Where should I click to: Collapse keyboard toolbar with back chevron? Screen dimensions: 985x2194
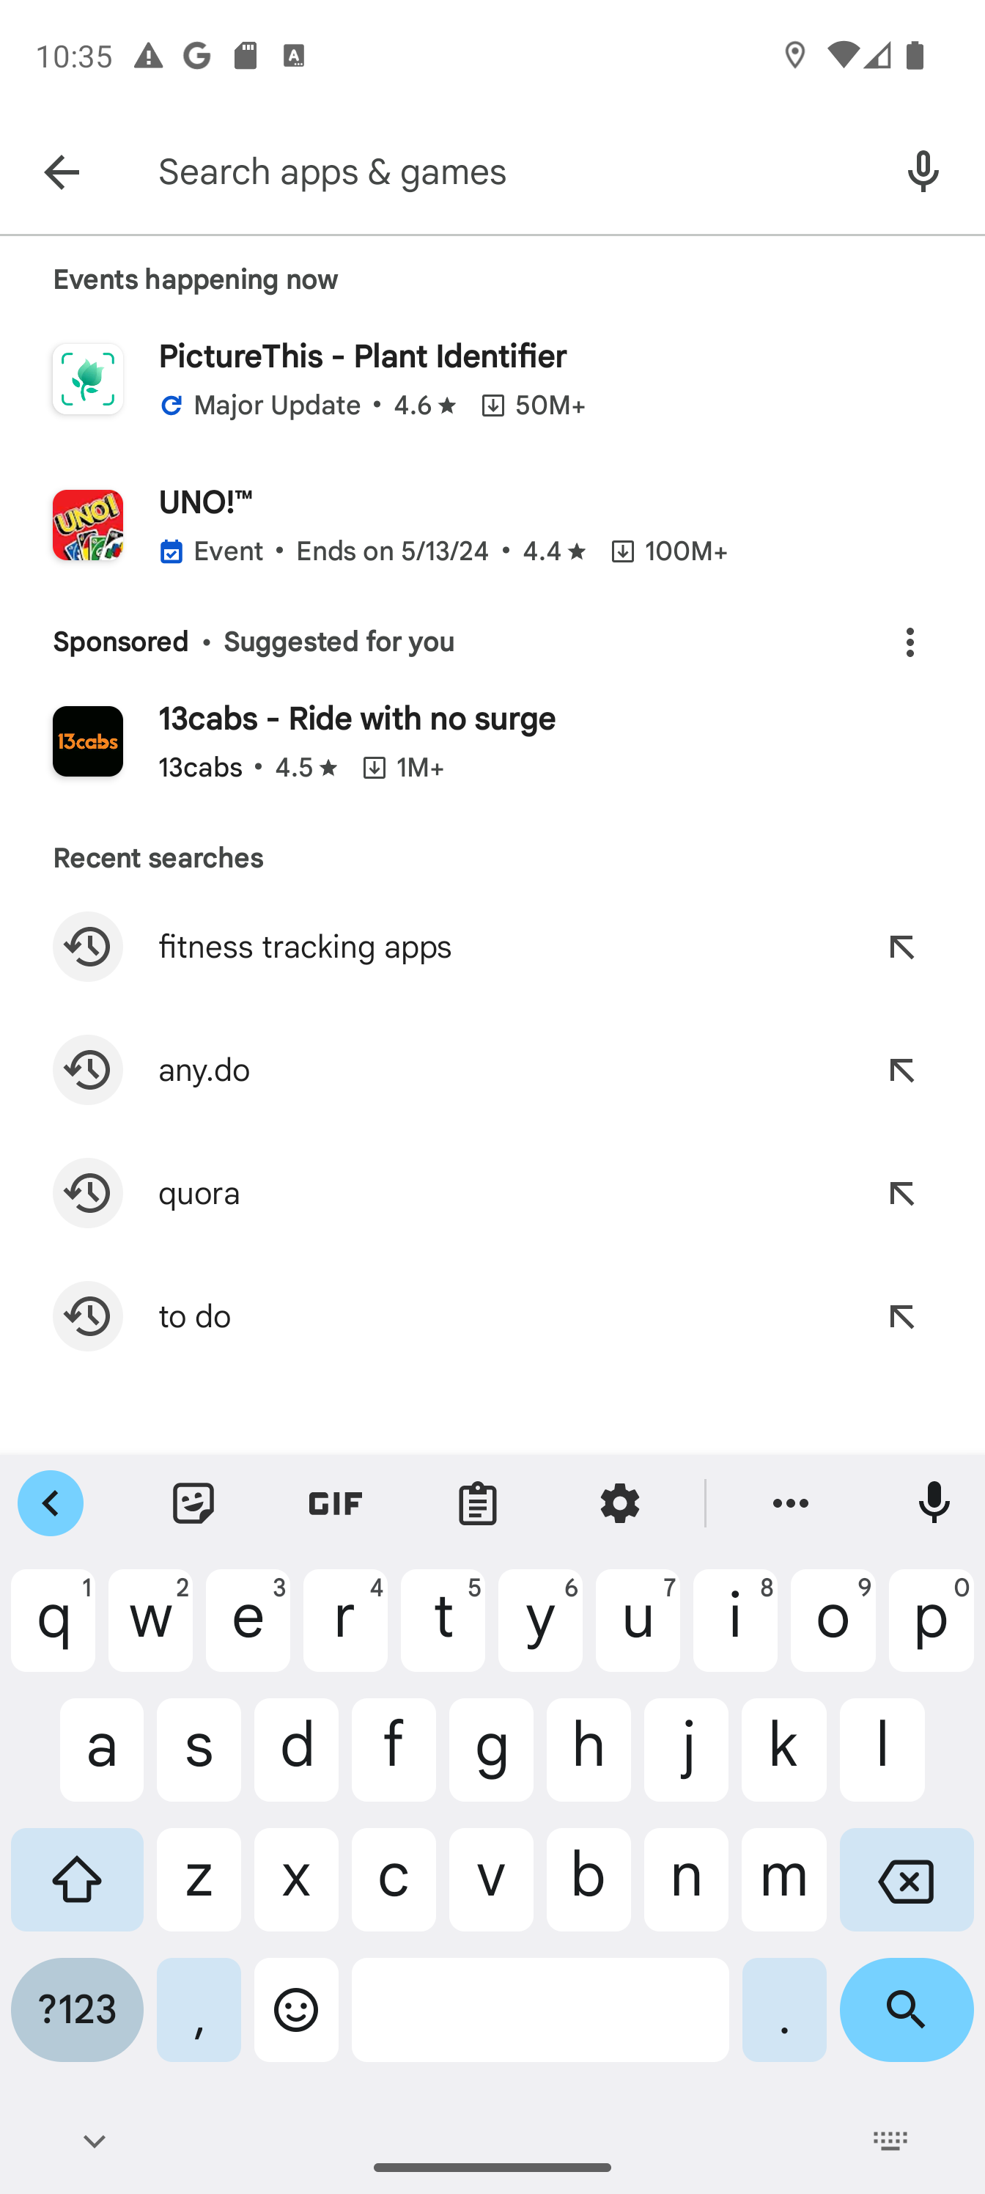point(51,1503)
